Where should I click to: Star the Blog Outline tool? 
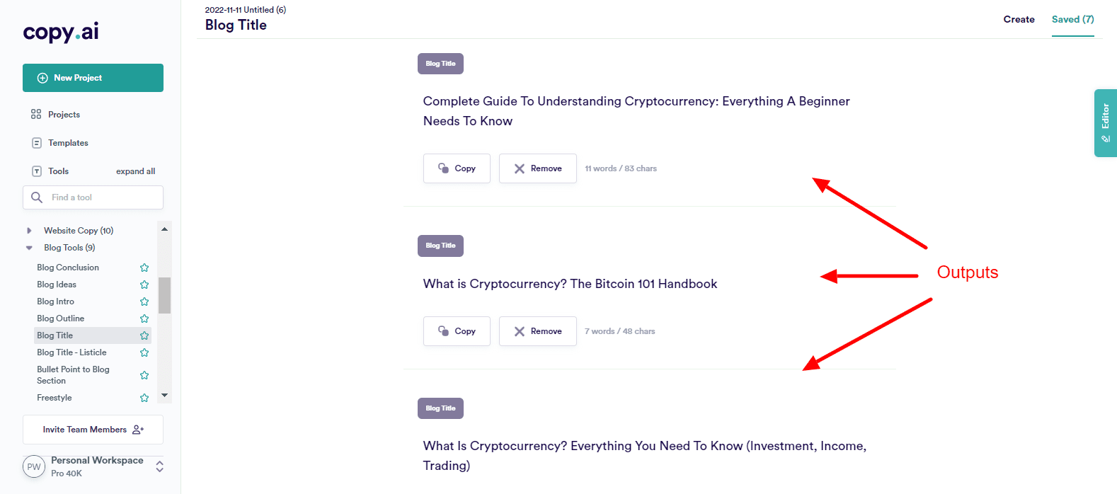[144, 318]
